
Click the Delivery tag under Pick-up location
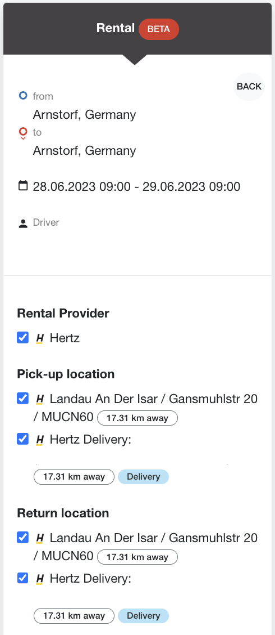point(143,477)
